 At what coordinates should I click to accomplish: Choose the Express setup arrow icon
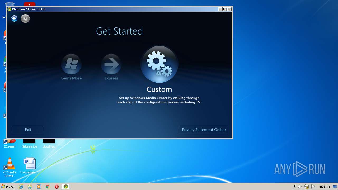coord(111,64)
